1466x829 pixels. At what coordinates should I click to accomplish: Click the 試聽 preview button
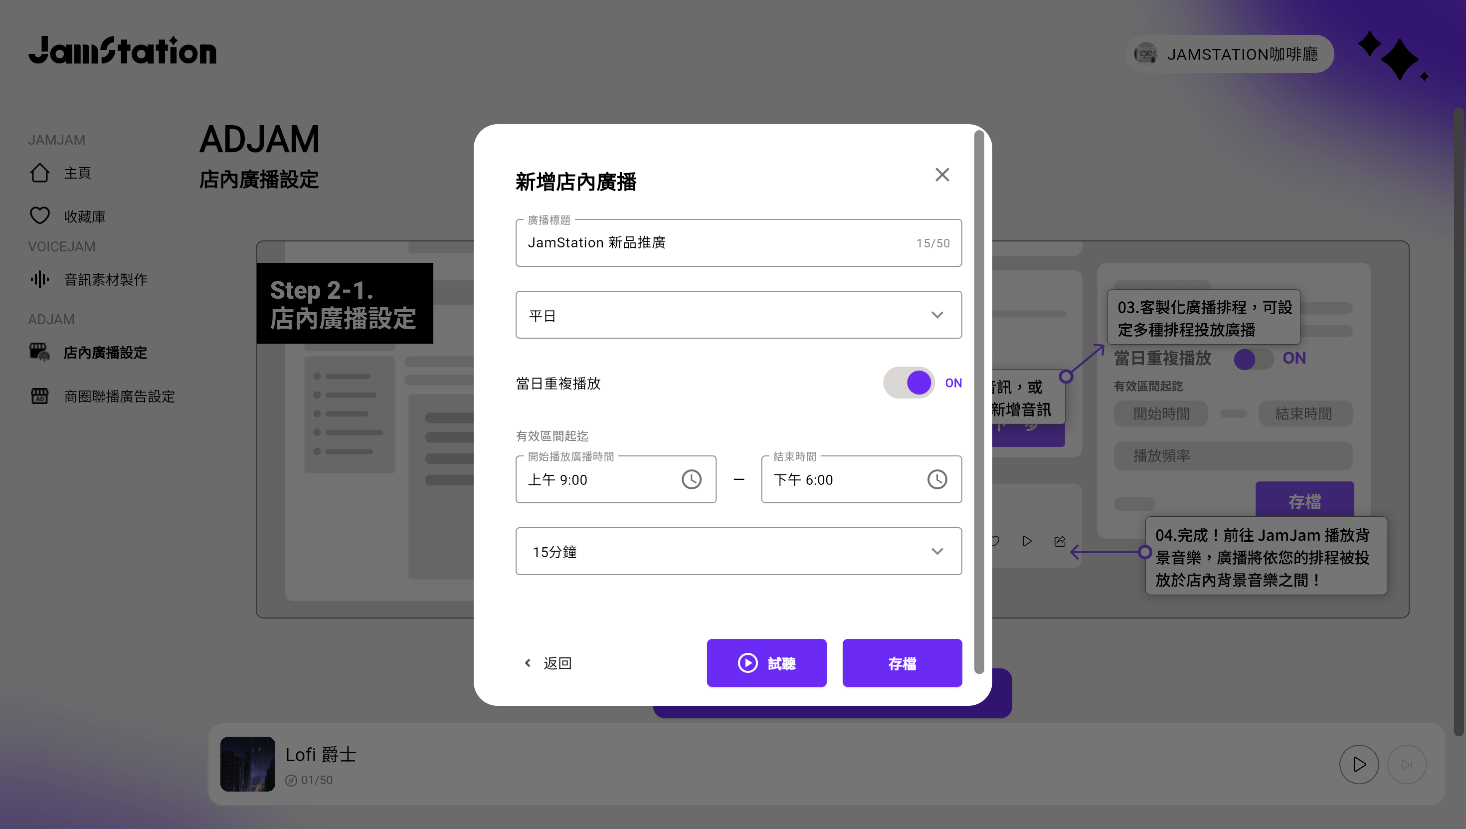(x=766, y=663)
